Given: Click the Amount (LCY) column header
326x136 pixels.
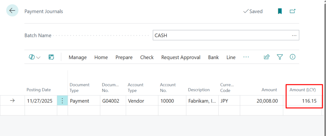Looking at the screenshot, I should click(302, 90).
